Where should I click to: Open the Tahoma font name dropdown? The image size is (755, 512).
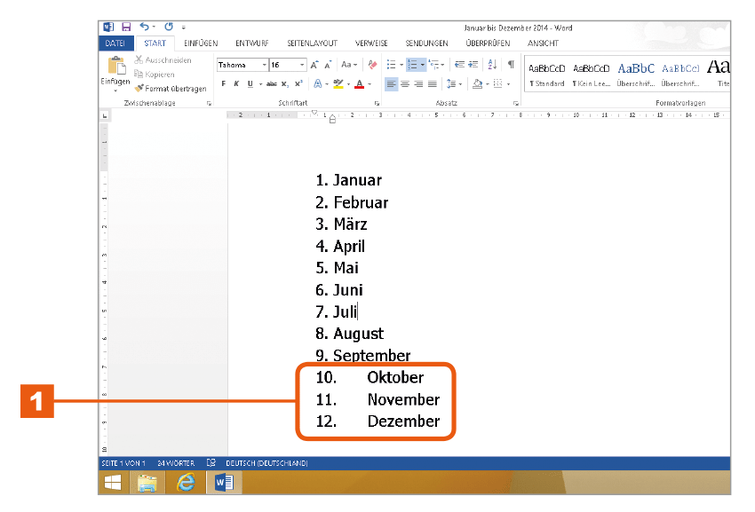click(265, 65)
